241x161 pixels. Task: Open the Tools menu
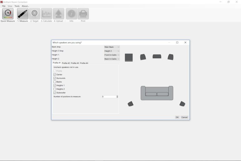(x=17, y=6)
